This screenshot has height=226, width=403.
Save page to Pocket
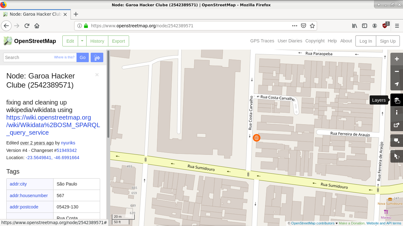coord(304,26)
